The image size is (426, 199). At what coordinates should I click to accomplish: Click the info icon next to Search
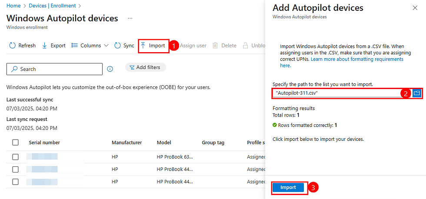pos(110,69)
